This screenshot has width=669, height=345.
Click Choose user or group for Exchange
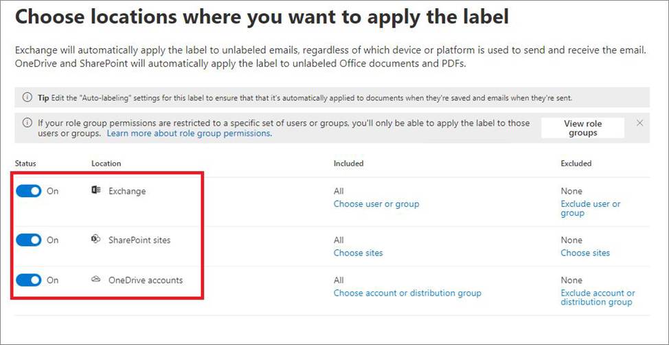376,204
